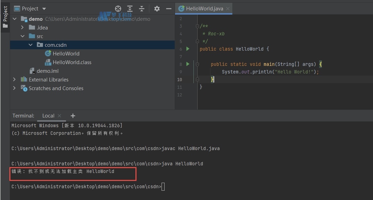Screen dimensions: 373x200
Task: Select the HelloWorld.java editor tab
Action: (x=204, y=9)
